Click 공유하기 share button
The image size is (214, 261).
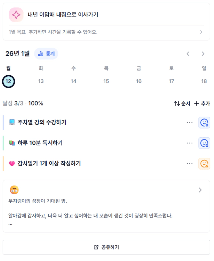point(106,247)
